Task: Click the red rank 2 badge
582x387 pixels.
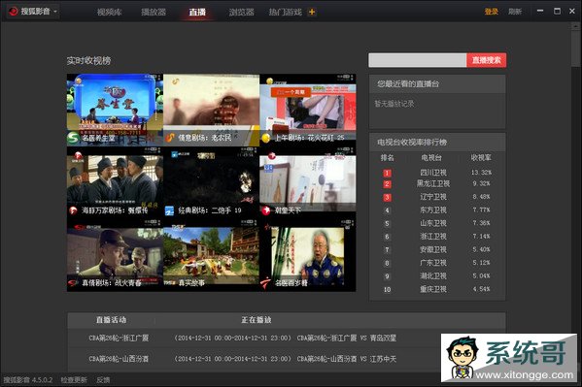Action: coord(387,184)
